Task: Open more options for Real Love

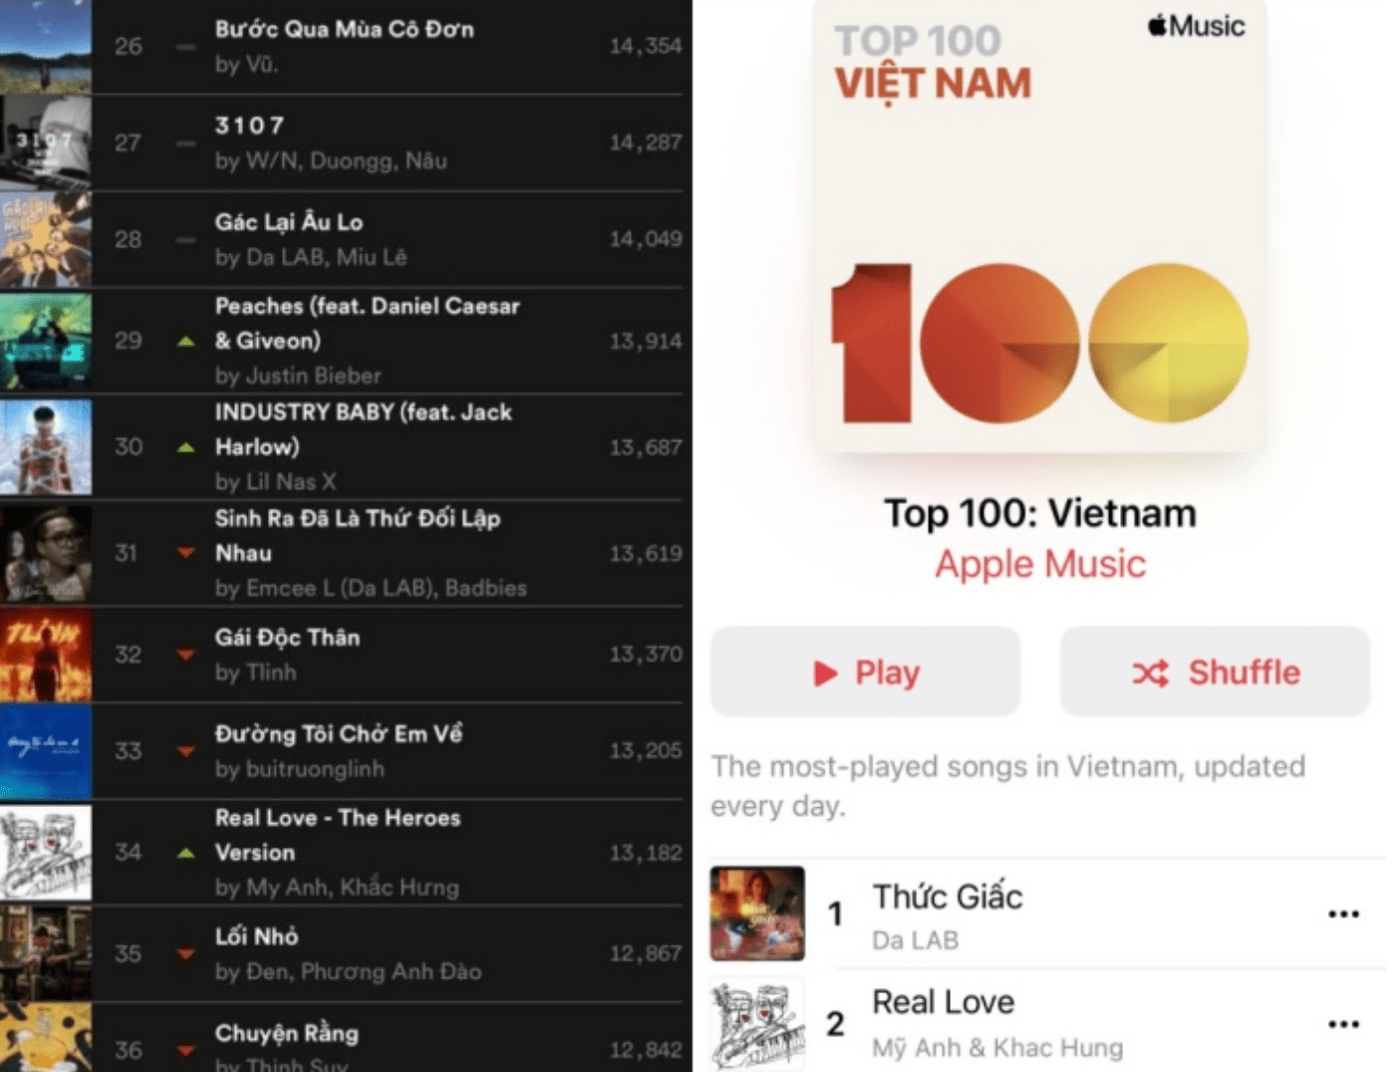Action: 1343,1023
